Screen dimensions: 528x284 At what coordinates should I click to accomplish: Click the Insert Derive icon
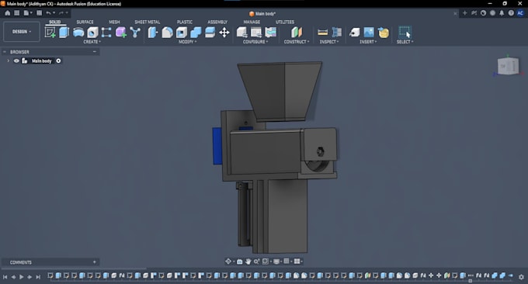coord(354,33)
